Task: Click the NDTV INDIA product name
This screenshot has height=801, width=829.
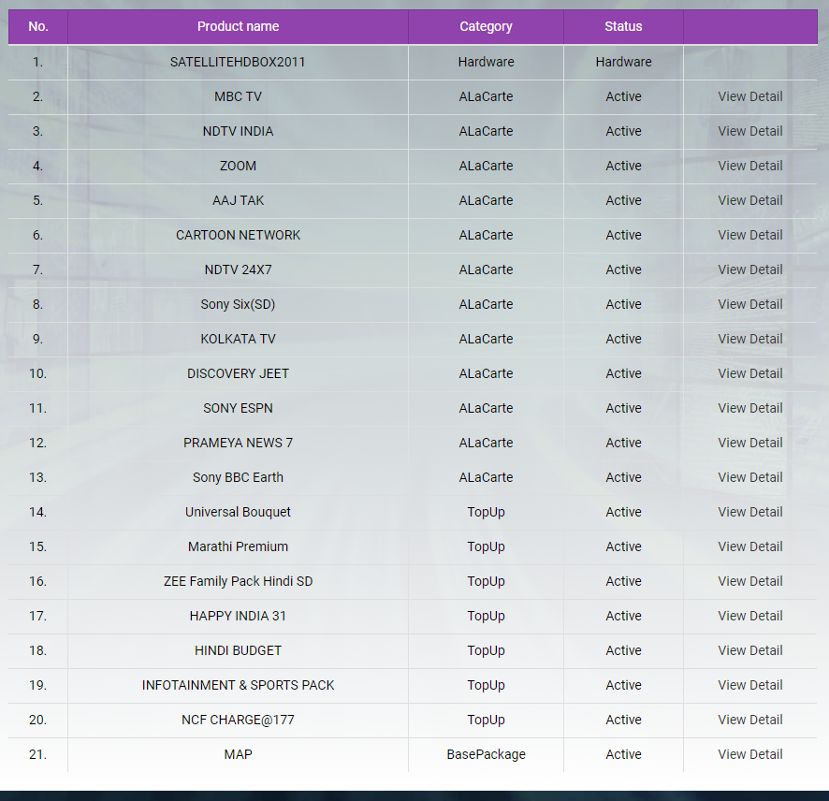Action: (x=238, y=131)
